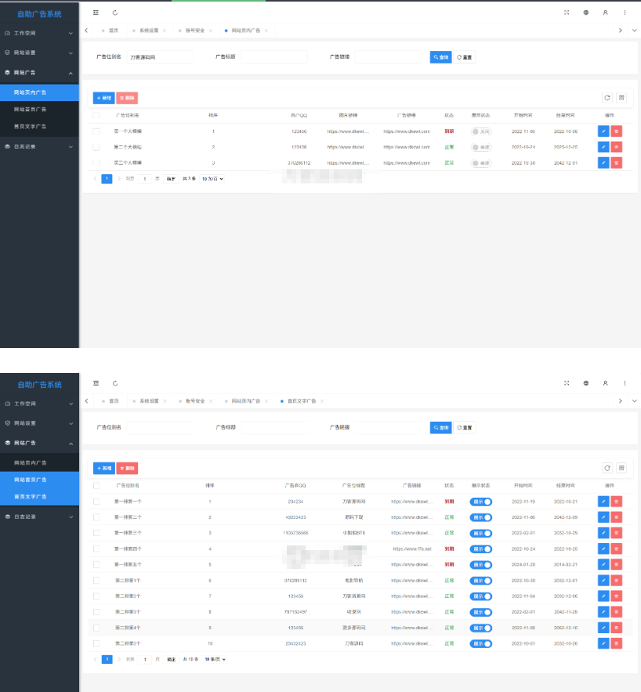
Task: Edit the 第二排第4个 ad entry
Action: pos(603,628)
